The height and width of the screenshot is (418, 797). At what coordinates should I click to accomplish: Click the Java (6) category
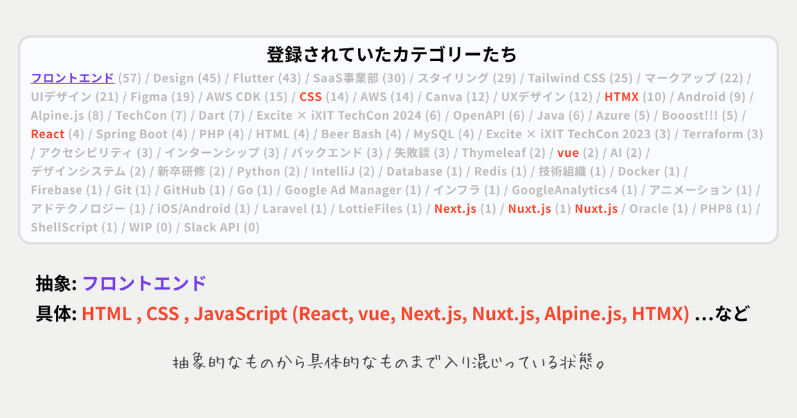point(560,116)
